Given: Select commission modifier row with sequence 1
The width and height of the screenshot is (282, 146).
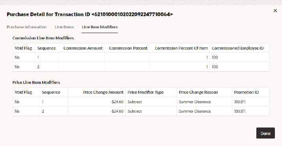Looking at the screenshot, I should click(141, 57).
